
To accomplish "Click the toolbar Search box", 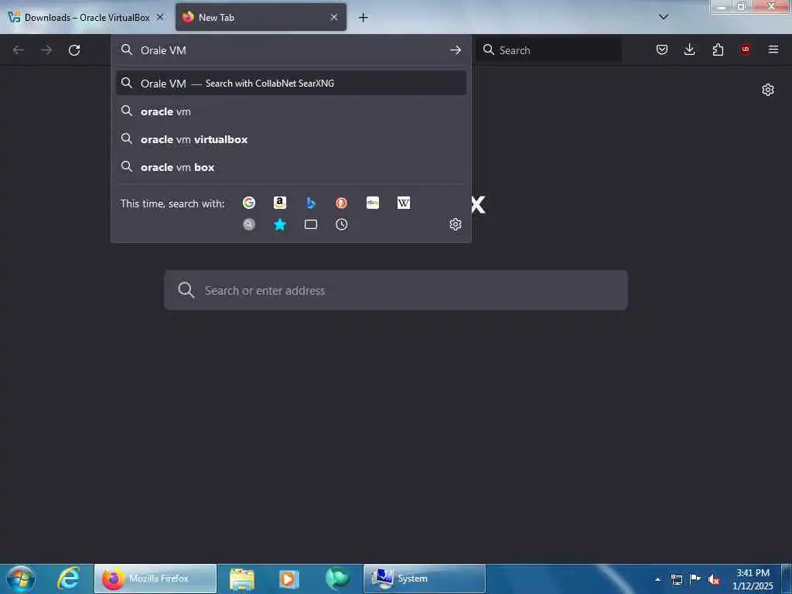I will [x=548, y=50].
